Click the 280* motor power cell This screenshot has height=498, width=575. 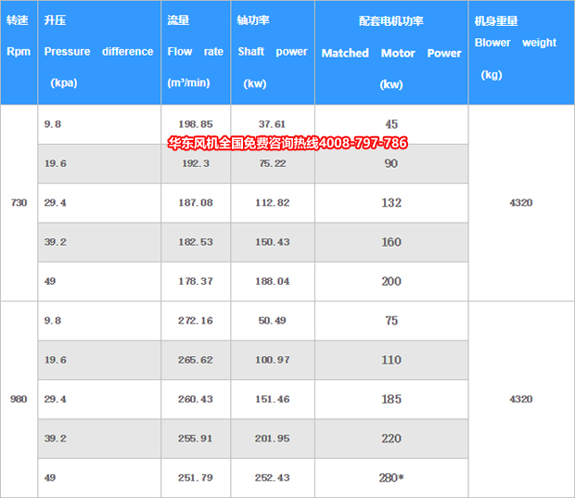(x=390, y=478)
